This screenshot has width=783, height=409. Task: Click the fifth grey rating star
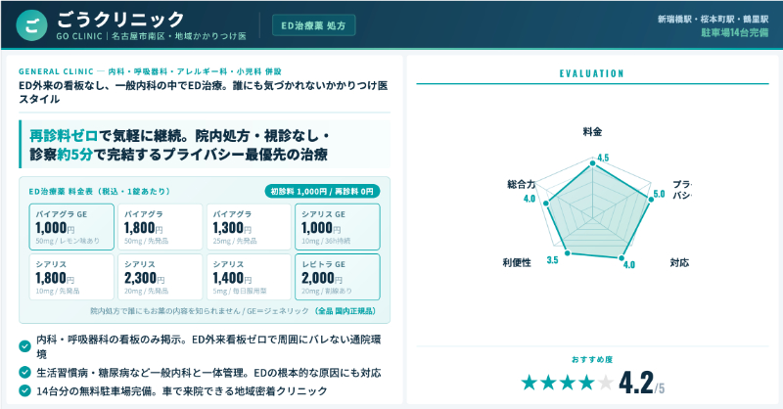(606, 382)
